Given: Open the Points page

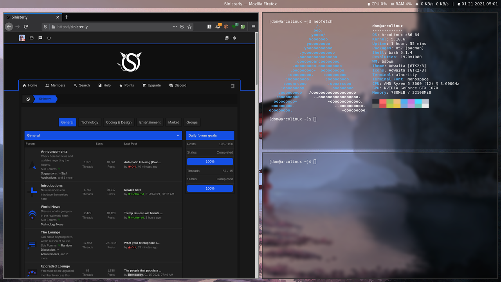Looking at the screenshot, I should click(126, 85).
